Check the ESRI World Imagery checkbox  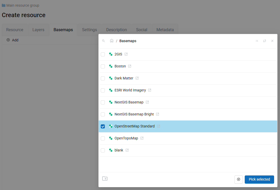point(103,90)
